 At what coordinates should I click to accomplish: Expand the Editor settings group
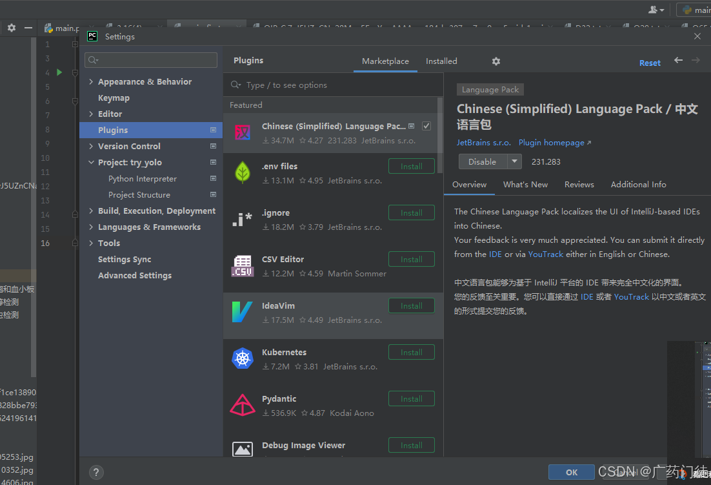(91, 114)
